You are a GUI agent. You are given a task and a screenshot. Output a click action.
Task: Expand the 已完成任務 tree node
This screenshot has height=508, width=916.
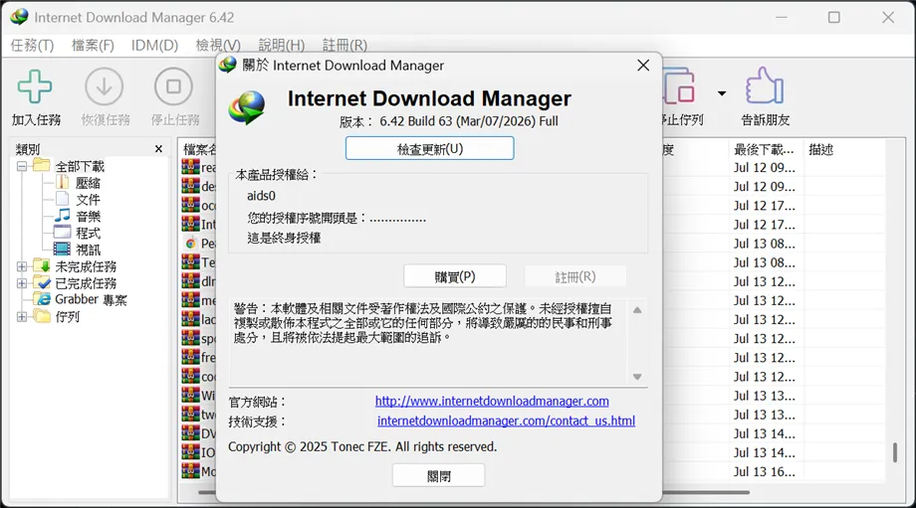pos(22,283)
